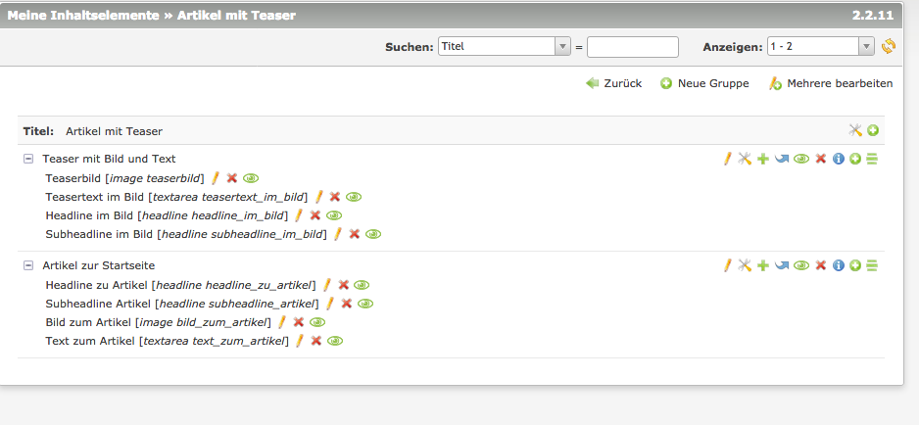The height and width of the screenshot is (425, 919).
Task: Click the search text input field
Action: (x=632, y=46)
